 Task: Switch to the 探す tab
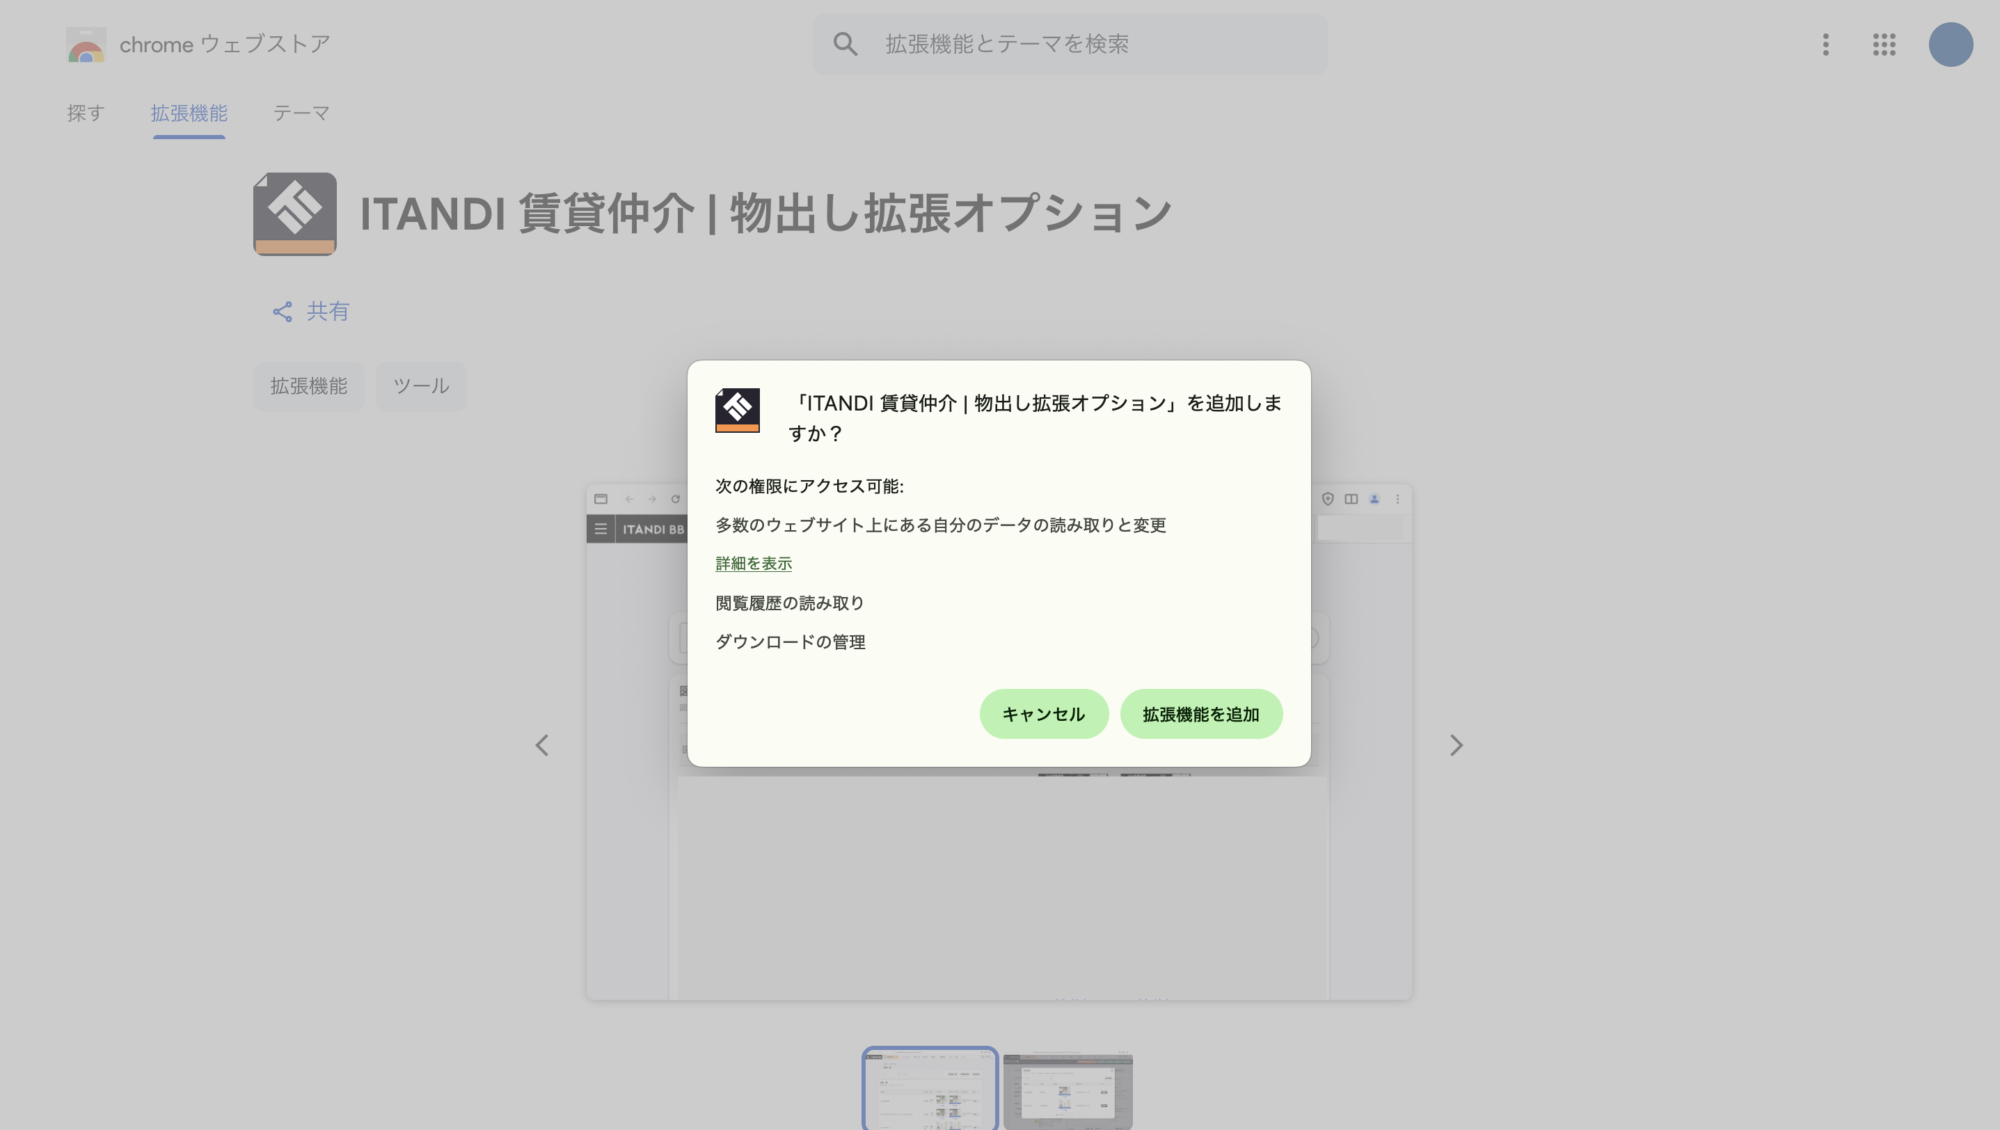click(x=86, y=113)
